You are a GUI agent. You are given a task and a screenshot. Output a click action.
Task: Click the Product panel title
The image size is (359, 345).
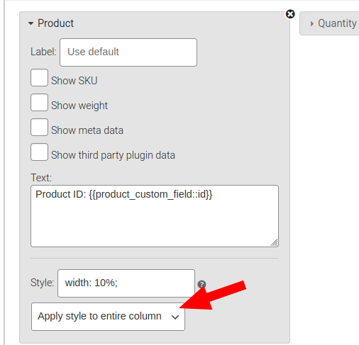click(56, 23)
